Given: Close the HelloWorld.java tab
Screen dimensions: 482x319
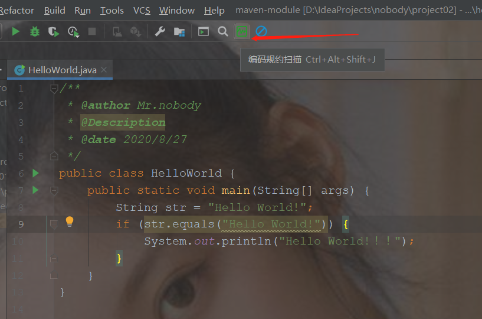Looking at the screenshot, I should pos(104,70).
